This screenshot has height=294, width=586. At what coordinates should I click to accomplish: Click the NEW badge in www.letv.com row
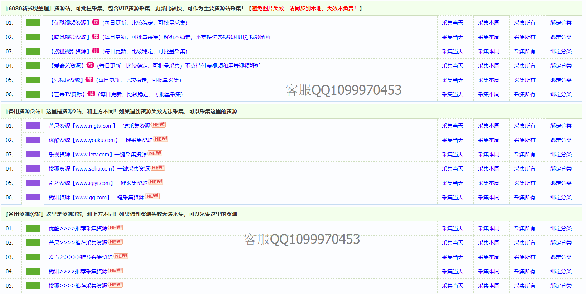[155, 153]
